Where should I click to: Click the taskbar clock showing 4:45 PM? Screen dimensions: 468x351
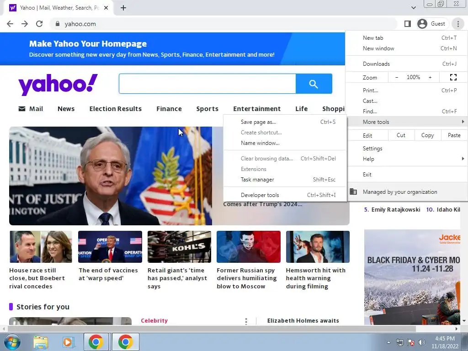(445, 342)
